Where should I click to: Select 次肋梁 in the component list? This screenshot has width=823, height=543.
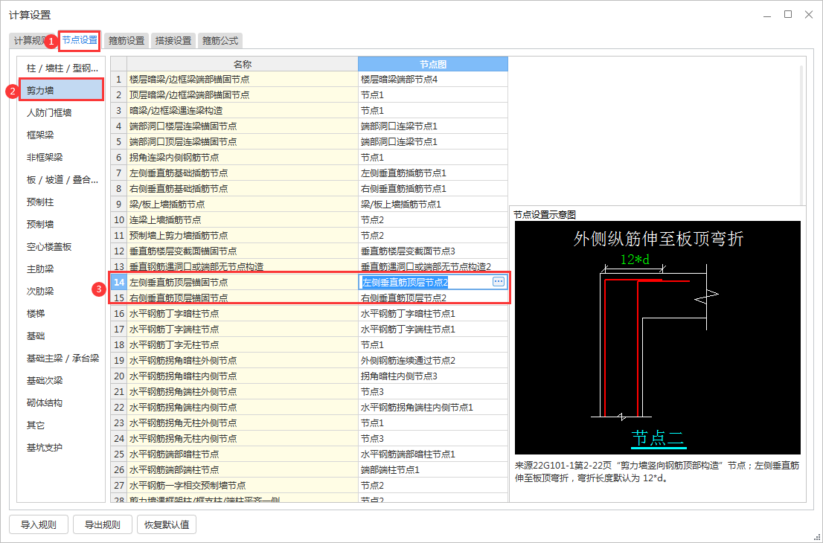click(x=62, y=291)
